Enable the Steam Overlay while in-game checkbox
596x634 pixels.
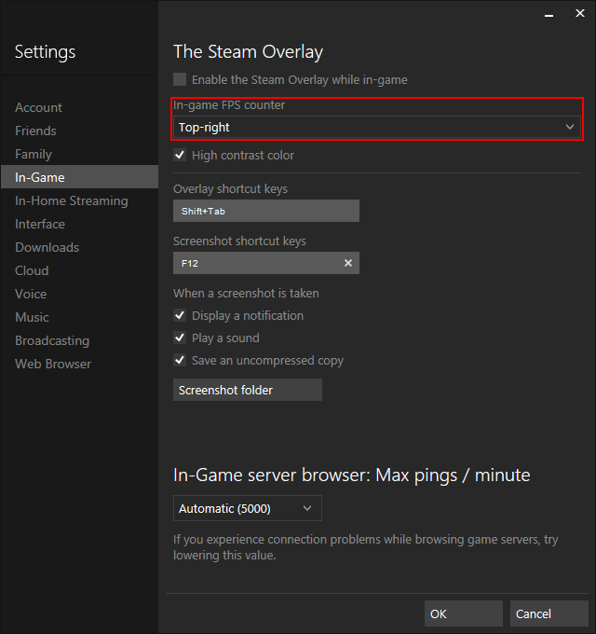(181, 80)
